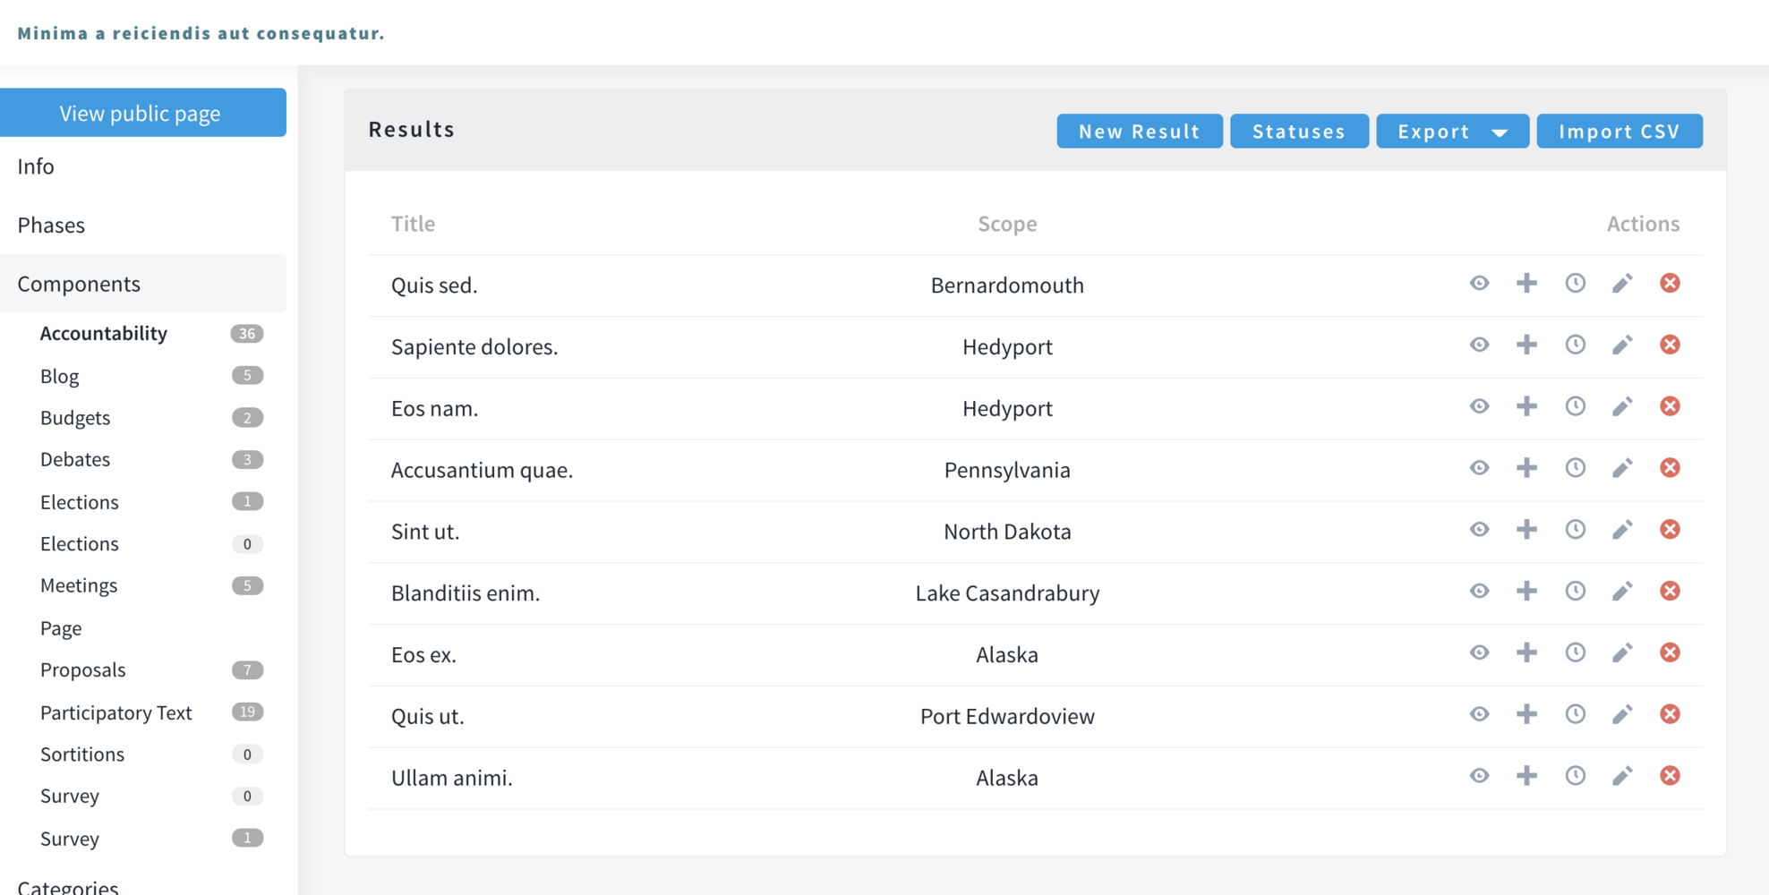Expand the Components sidebar section
Screen dimensions: 1769x895
point(79,284)
